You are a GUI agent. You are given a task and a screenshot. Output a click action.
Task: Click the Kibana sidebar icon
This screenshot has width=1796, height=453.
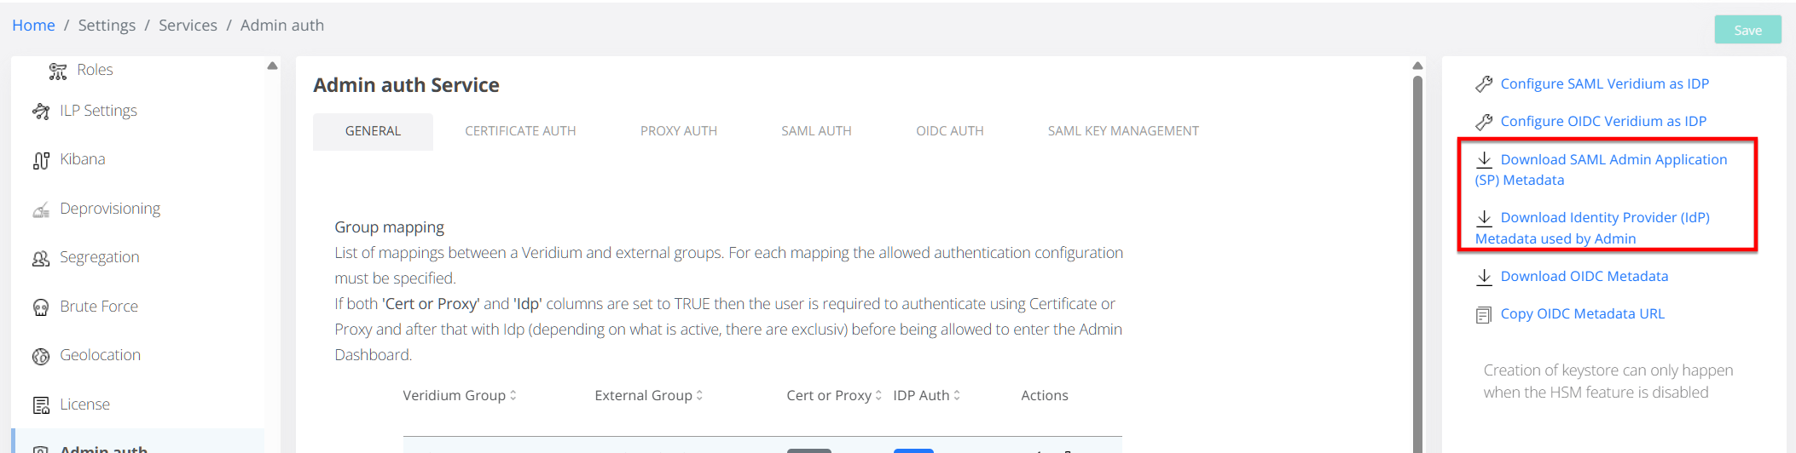tap(41, 160)
